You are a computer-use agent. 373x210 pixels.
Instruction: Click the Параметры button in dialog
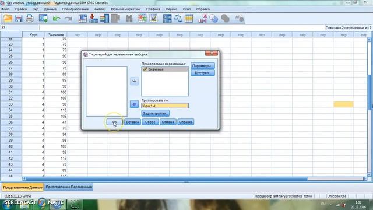(203, 66)
